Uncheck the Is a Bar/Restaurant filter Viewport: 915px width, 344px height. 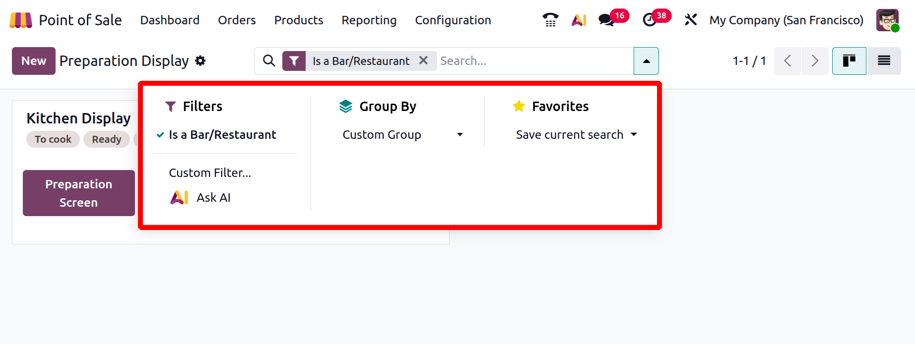point(222,135)
